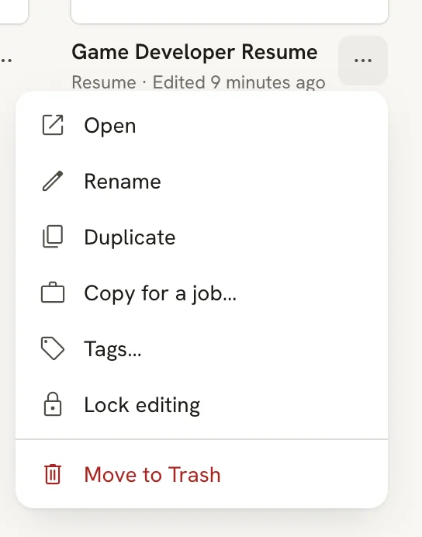Click the Tags label icon
Image resolution: width=422 pixels, height=537 pixels.
coord(53,348)
